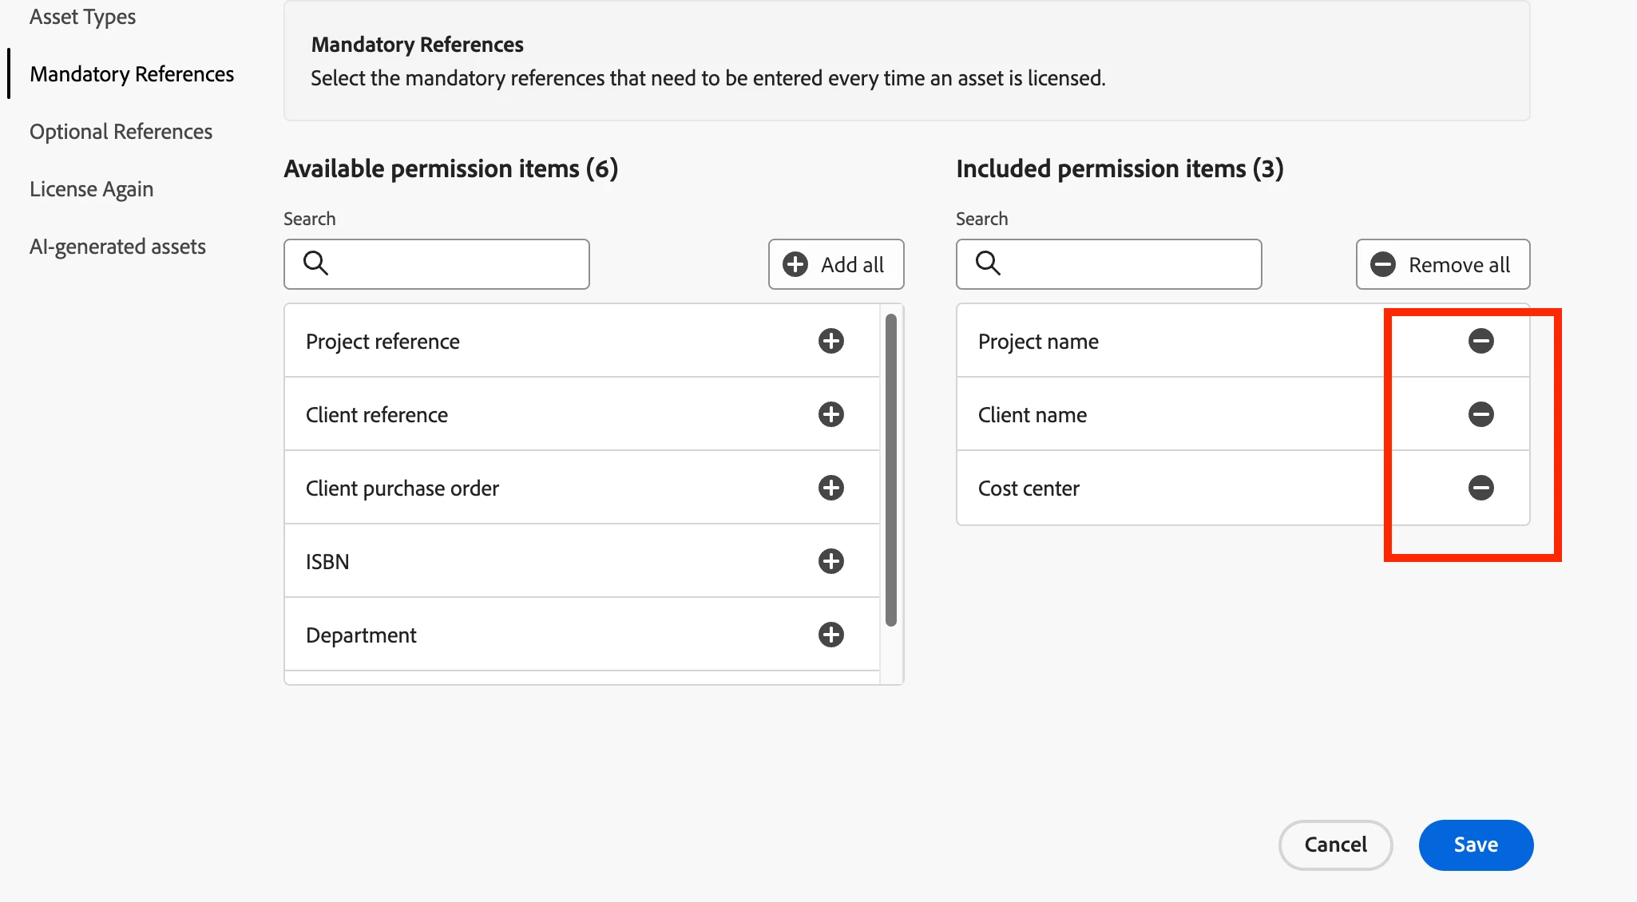
Task: Focus the included items search field
Action: (x=1126, y=264)
